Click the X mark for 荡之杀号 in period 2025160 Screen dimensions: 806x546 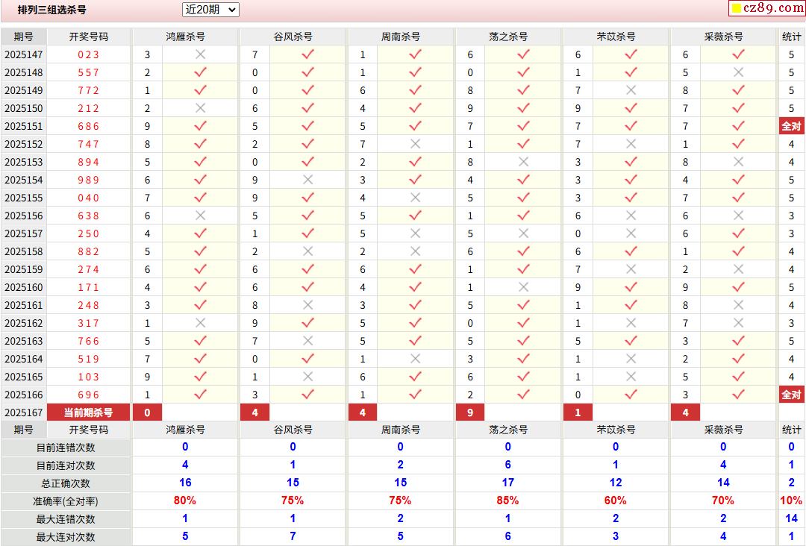tap(523, 287)
